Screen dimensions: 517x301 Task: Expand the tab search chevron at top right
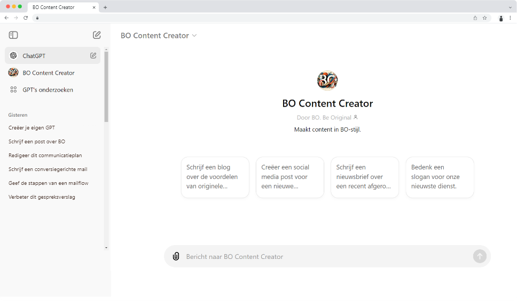[x=510, y=7]
